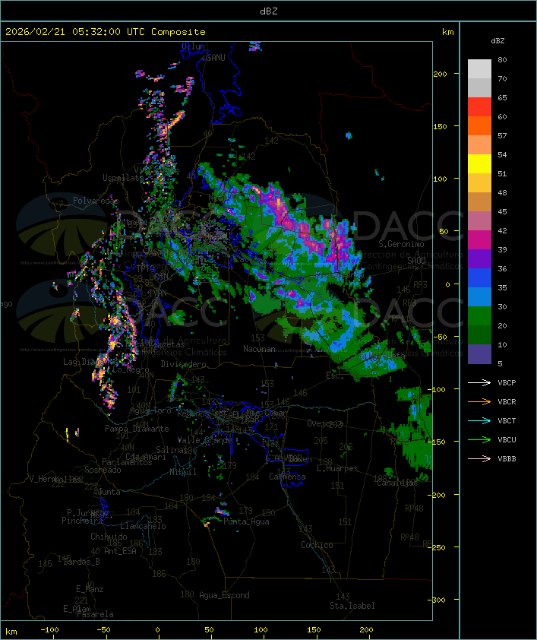Click the dBZ heading above color scale
The width and height of the screenshot is (537, 640).
point(498,41)
